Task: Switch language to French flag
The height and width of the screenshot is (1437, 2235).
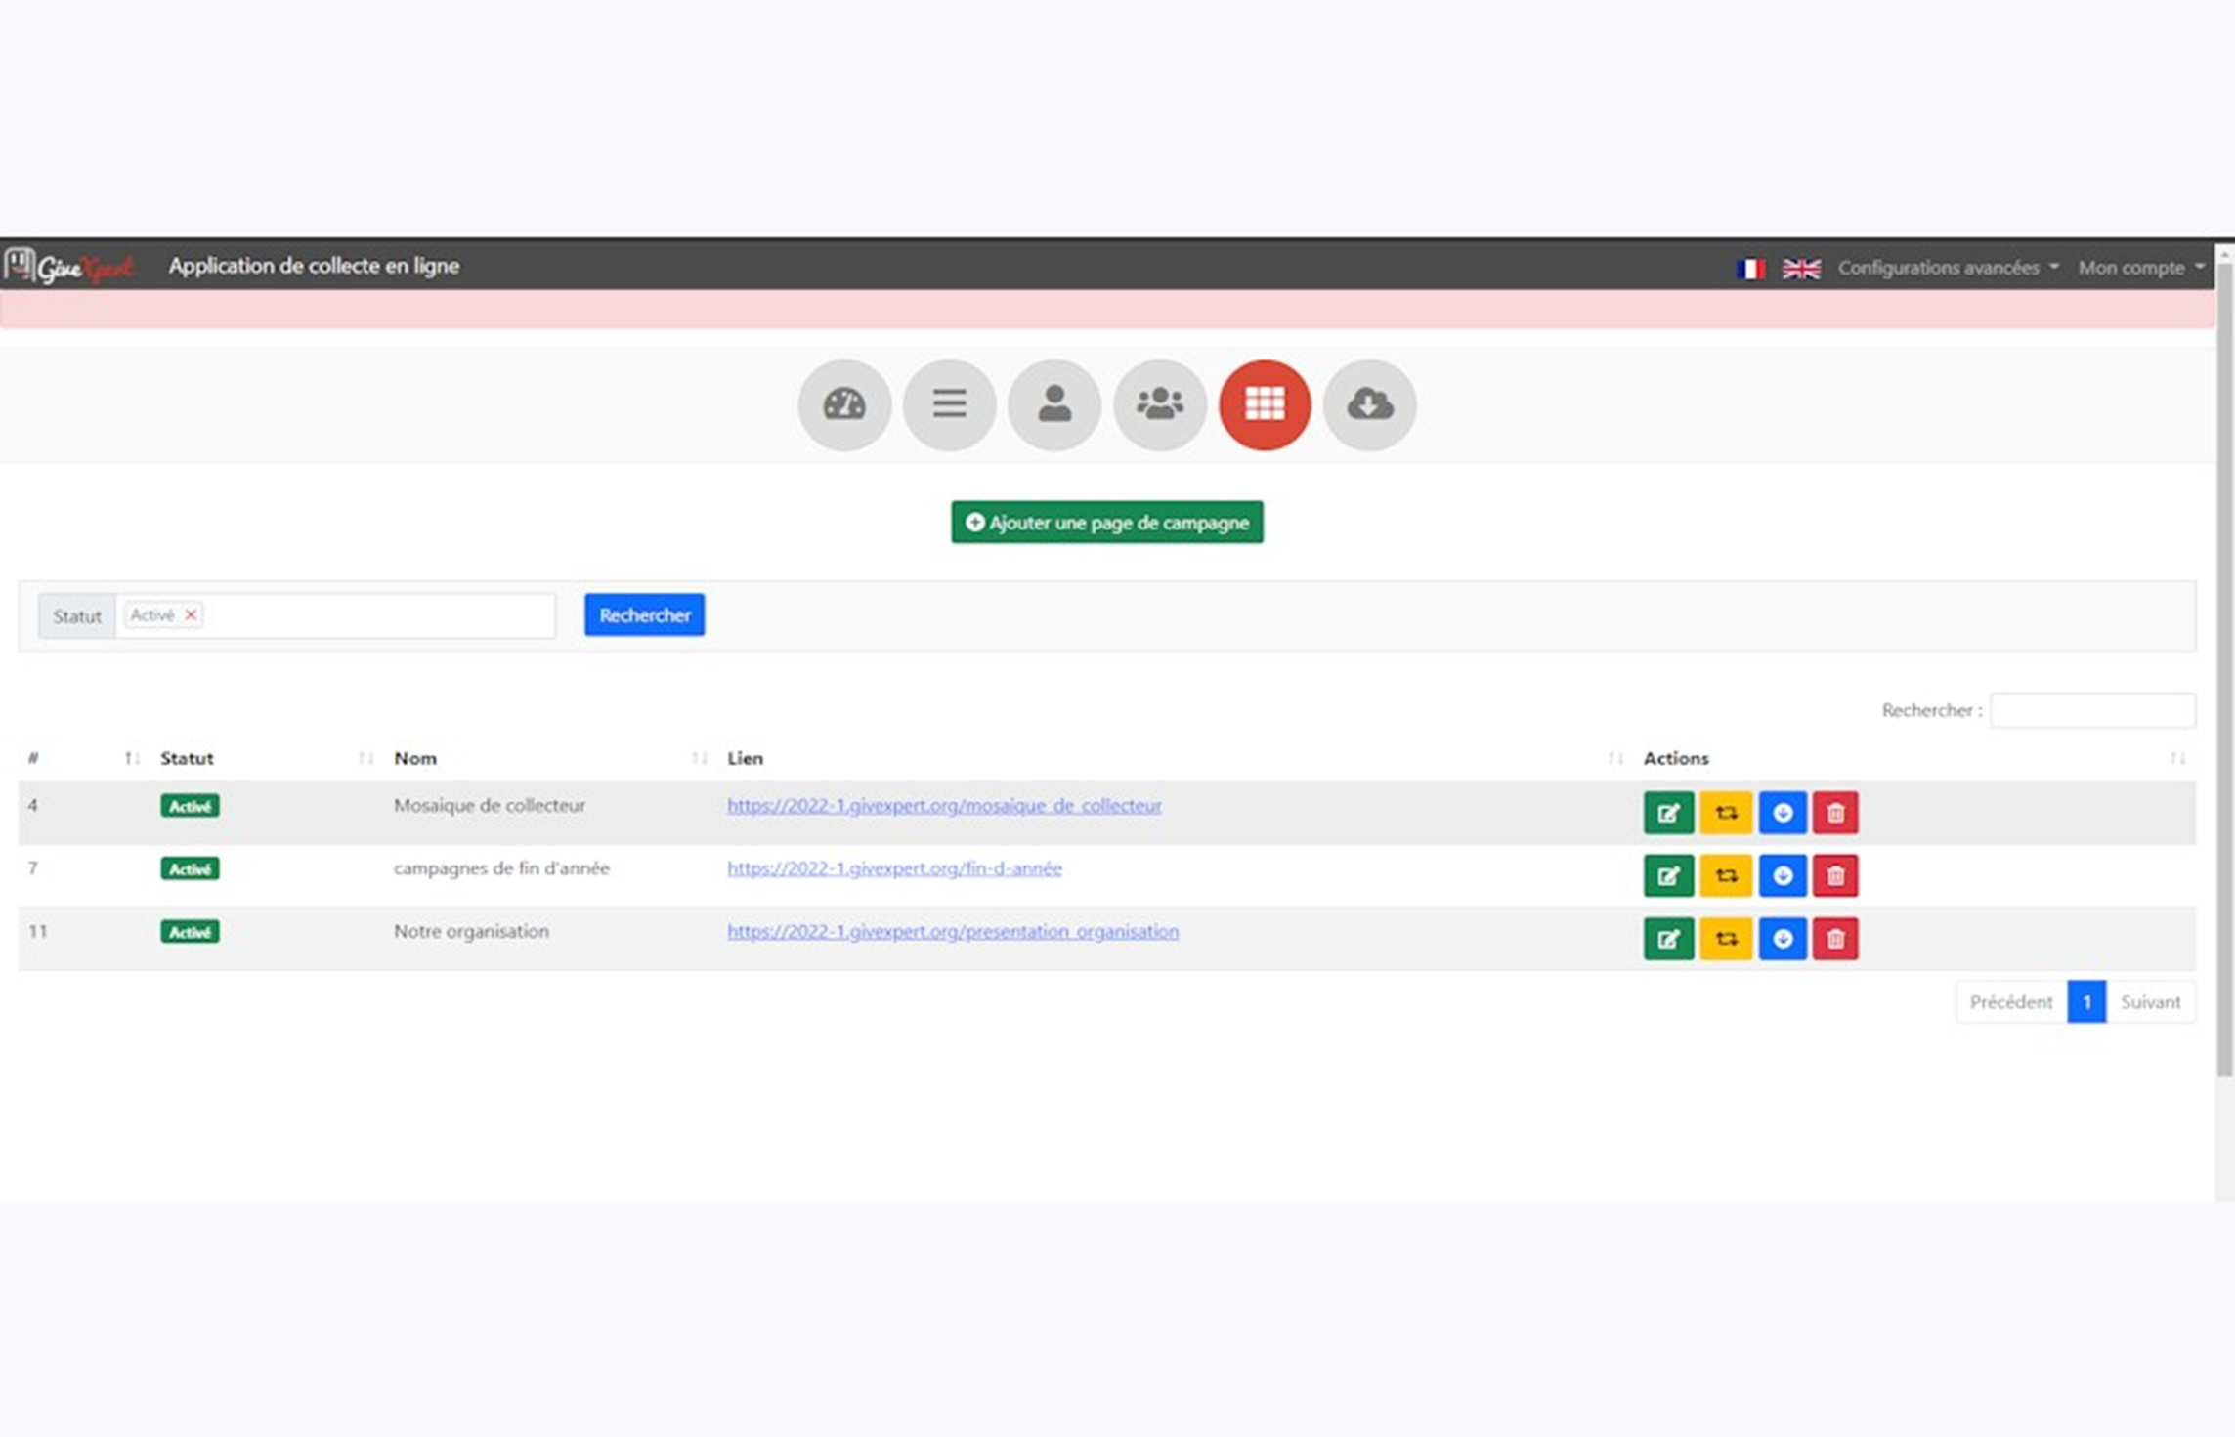Action: 1750,268
